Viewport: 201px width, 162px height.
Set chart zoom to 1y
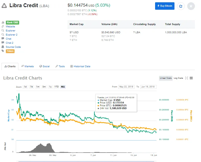coord(50,87)
